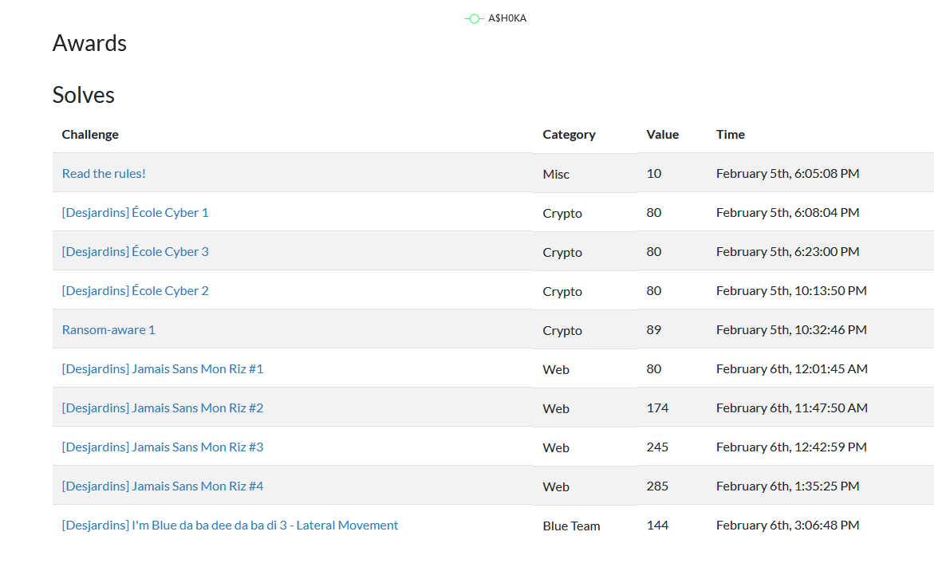
Task: Open the Ransom-aware 1 challenge link
Action: point(108,330)
